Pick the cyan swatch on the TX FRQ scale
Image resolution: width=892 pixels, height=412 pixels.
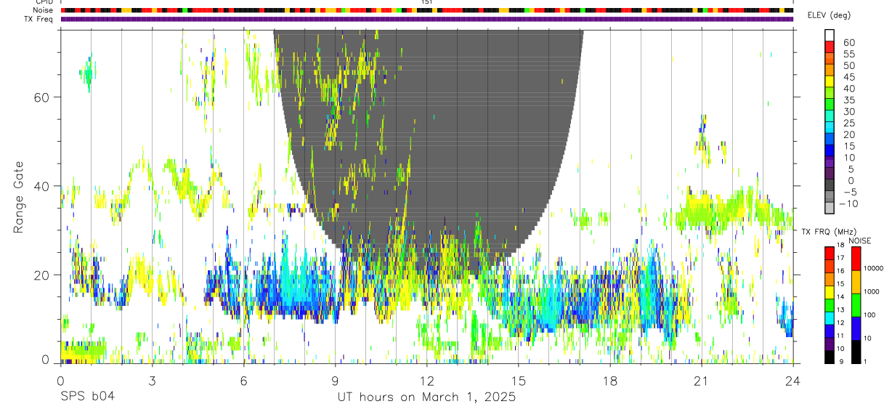pyautogui.click(x=829, y=318)
